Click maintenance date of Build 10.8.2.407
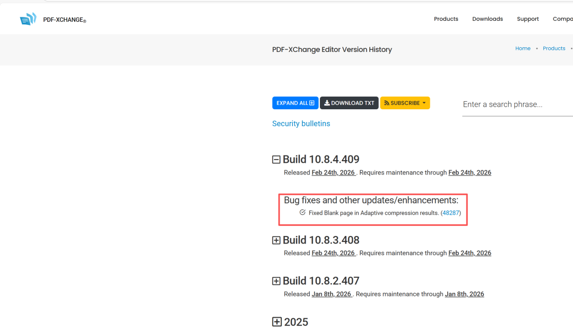573x331 pixels. 464,294
